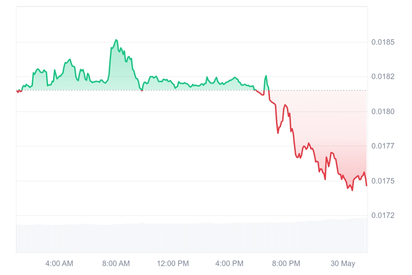The height and width of the screenshot is (275, 412).
Task: Click the 0.0177 price axis label
Action: coord(383,146)
